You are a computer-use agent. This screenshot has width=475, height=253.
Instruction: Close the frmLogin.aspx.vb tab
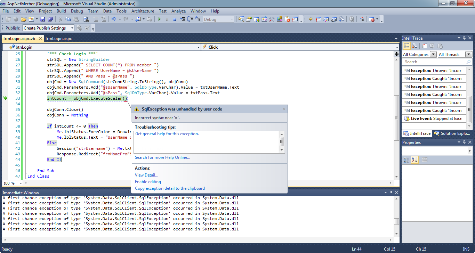pyautogui.click(x=40, y=39)
